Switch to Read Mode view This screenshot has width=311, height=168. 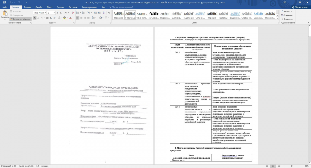click(267, 166)
